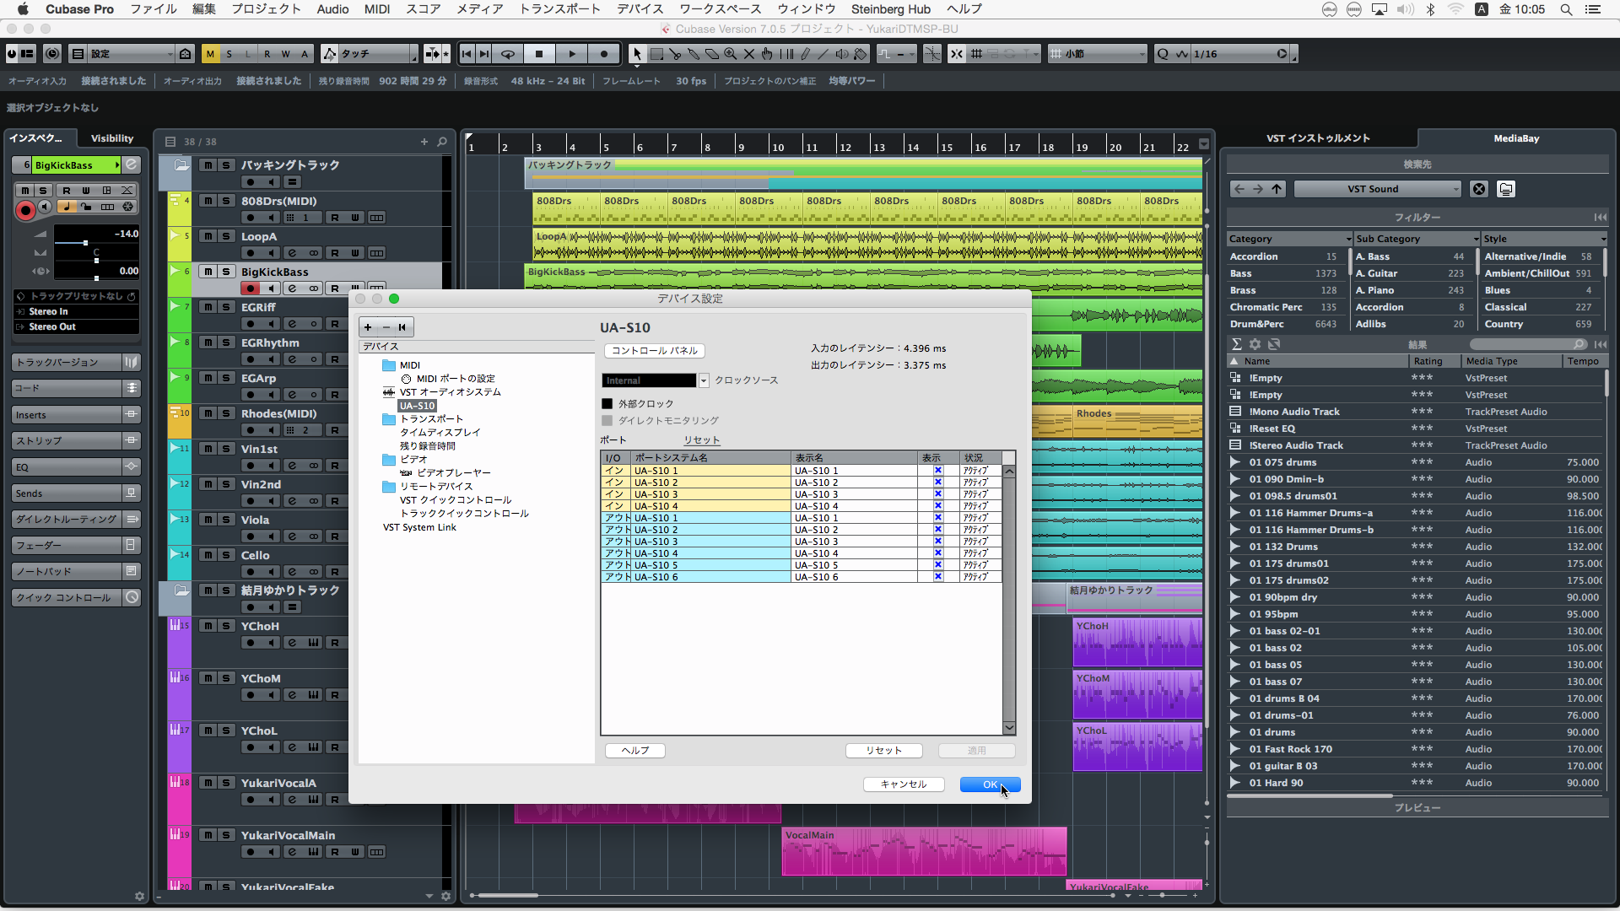1620x911 pixels.
Task: Expand the ストリップ inspector section
Action: pos(76,440)
